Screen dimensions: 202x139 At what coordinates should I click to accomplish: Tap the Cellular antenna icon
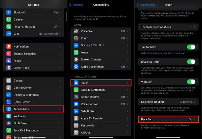click(9, 20)
